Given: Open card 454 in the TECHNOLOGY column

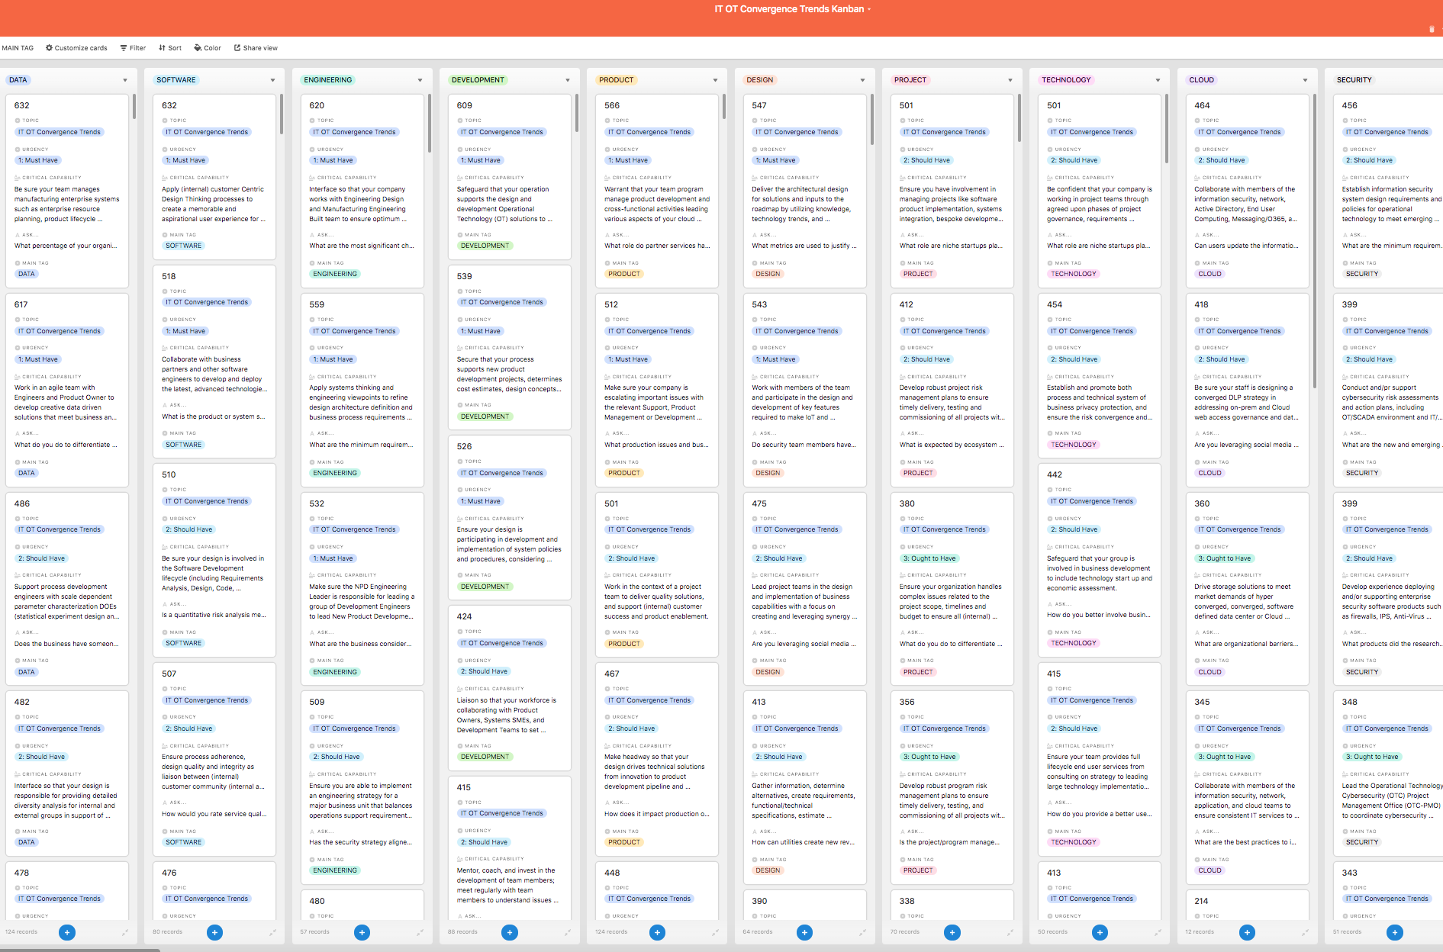Looking at the screenshot, I should 1100,375.
